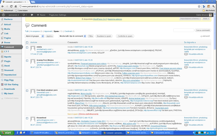The height and width of the screenshot is (136, 217).
Task: Check the evista comment checkbox
Action: pyautogui.click(x=27, y=47)
